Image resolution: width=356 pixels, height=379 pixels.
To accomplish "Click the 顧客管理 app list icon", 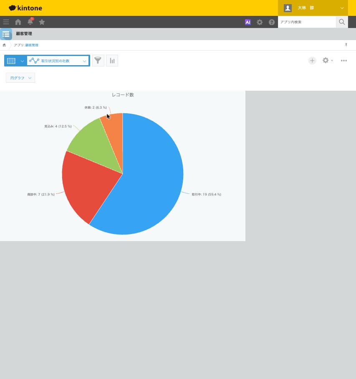I will (6, 34).
